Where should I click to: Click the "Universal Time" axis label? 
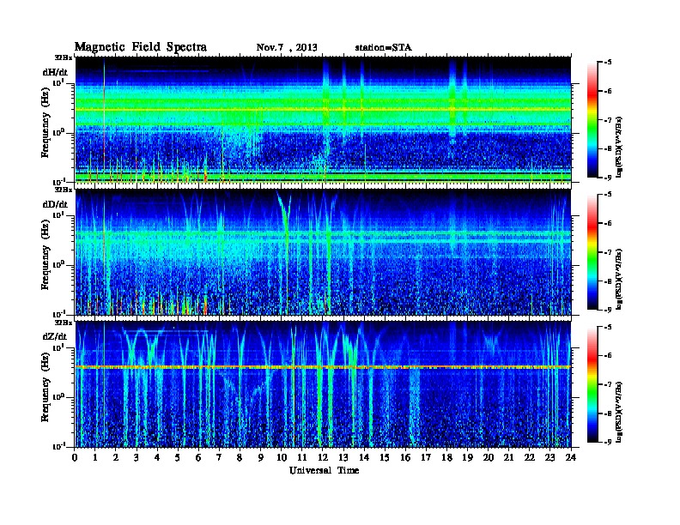click(324, 470)
